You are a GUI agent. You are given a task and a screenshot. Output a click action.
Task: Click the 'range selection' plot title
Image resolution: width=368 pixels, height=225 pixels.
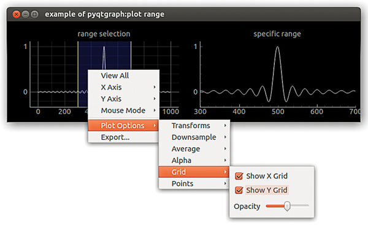click(104, 34)
